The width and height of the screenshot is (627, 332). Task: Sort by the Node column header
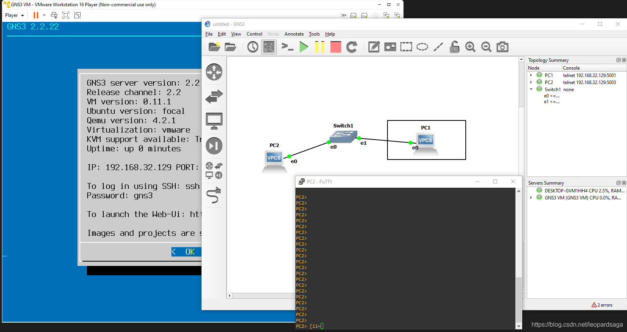coord(544,68)
